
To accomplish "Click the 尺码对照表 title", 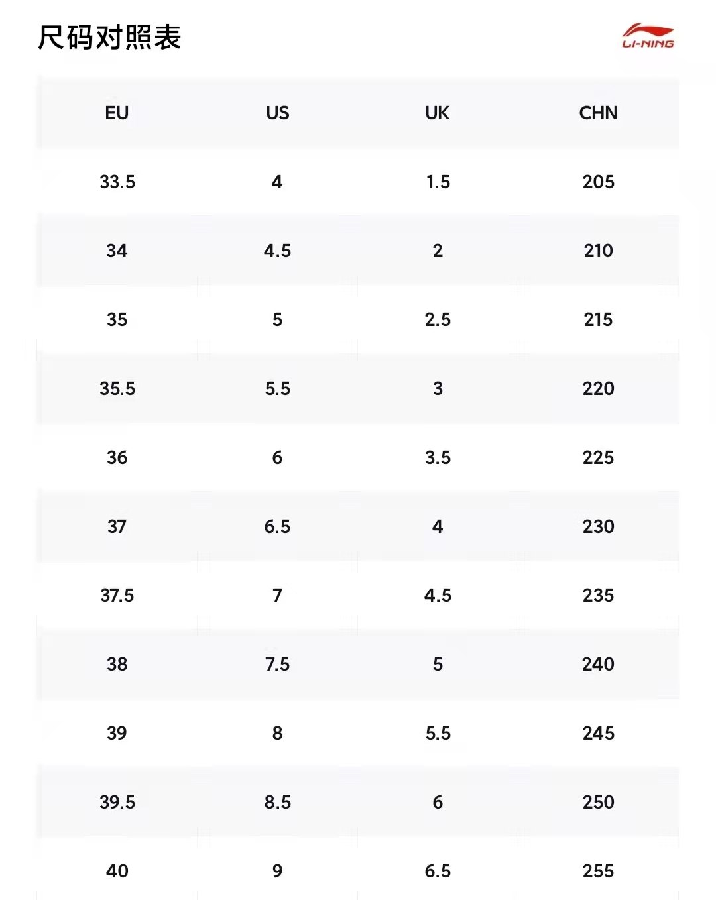I will pos(109,38).
